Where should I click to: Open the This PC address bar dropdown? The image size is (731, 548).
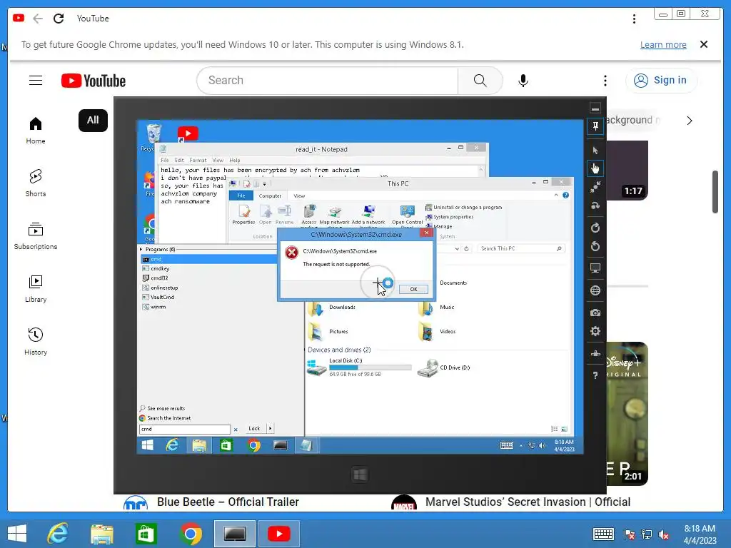coord(457,249)
